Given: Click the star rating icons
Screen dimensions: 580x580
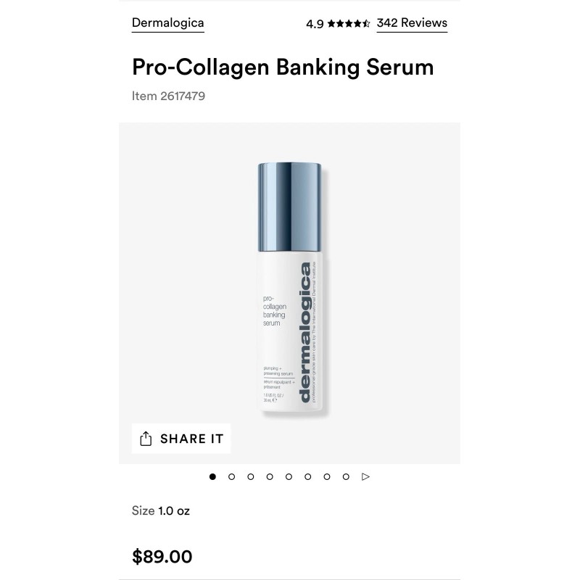Looking at the screenshot, I should click(349, 24).
